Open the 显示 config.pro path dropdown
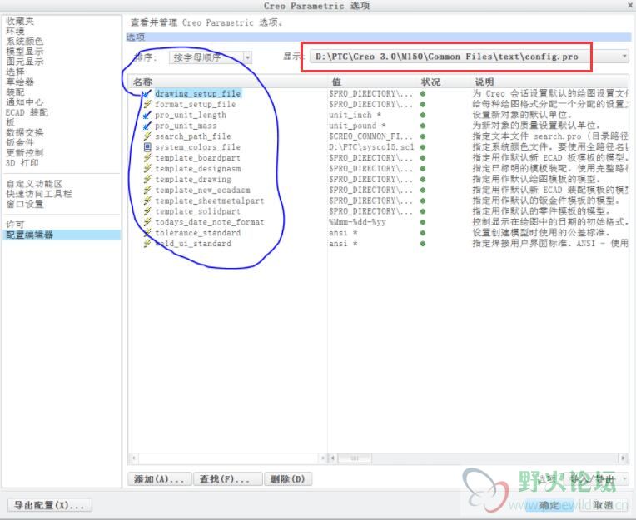The height and width of the screenshot is (520, 636). tap(470, 57)
